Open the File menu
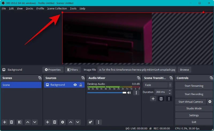The width and height of the screenshot is (214, 131). (4, 9)
